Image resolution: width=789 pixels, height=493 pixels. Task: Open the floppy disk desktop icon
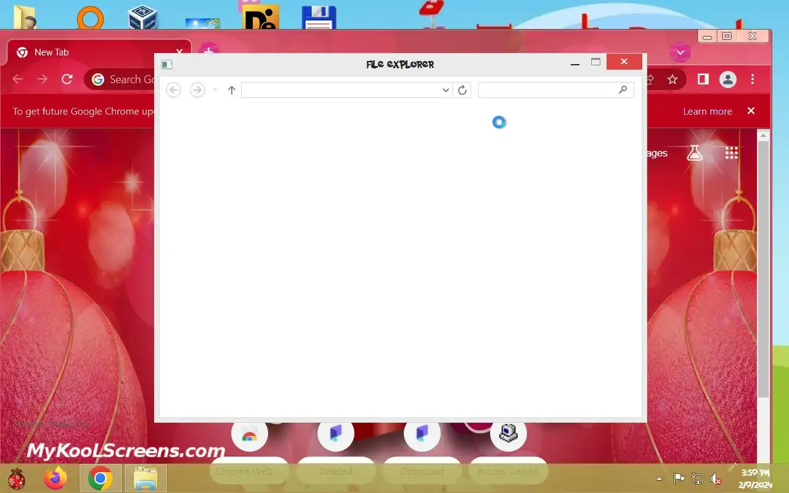pyautogui.click(x=319, y=17)
